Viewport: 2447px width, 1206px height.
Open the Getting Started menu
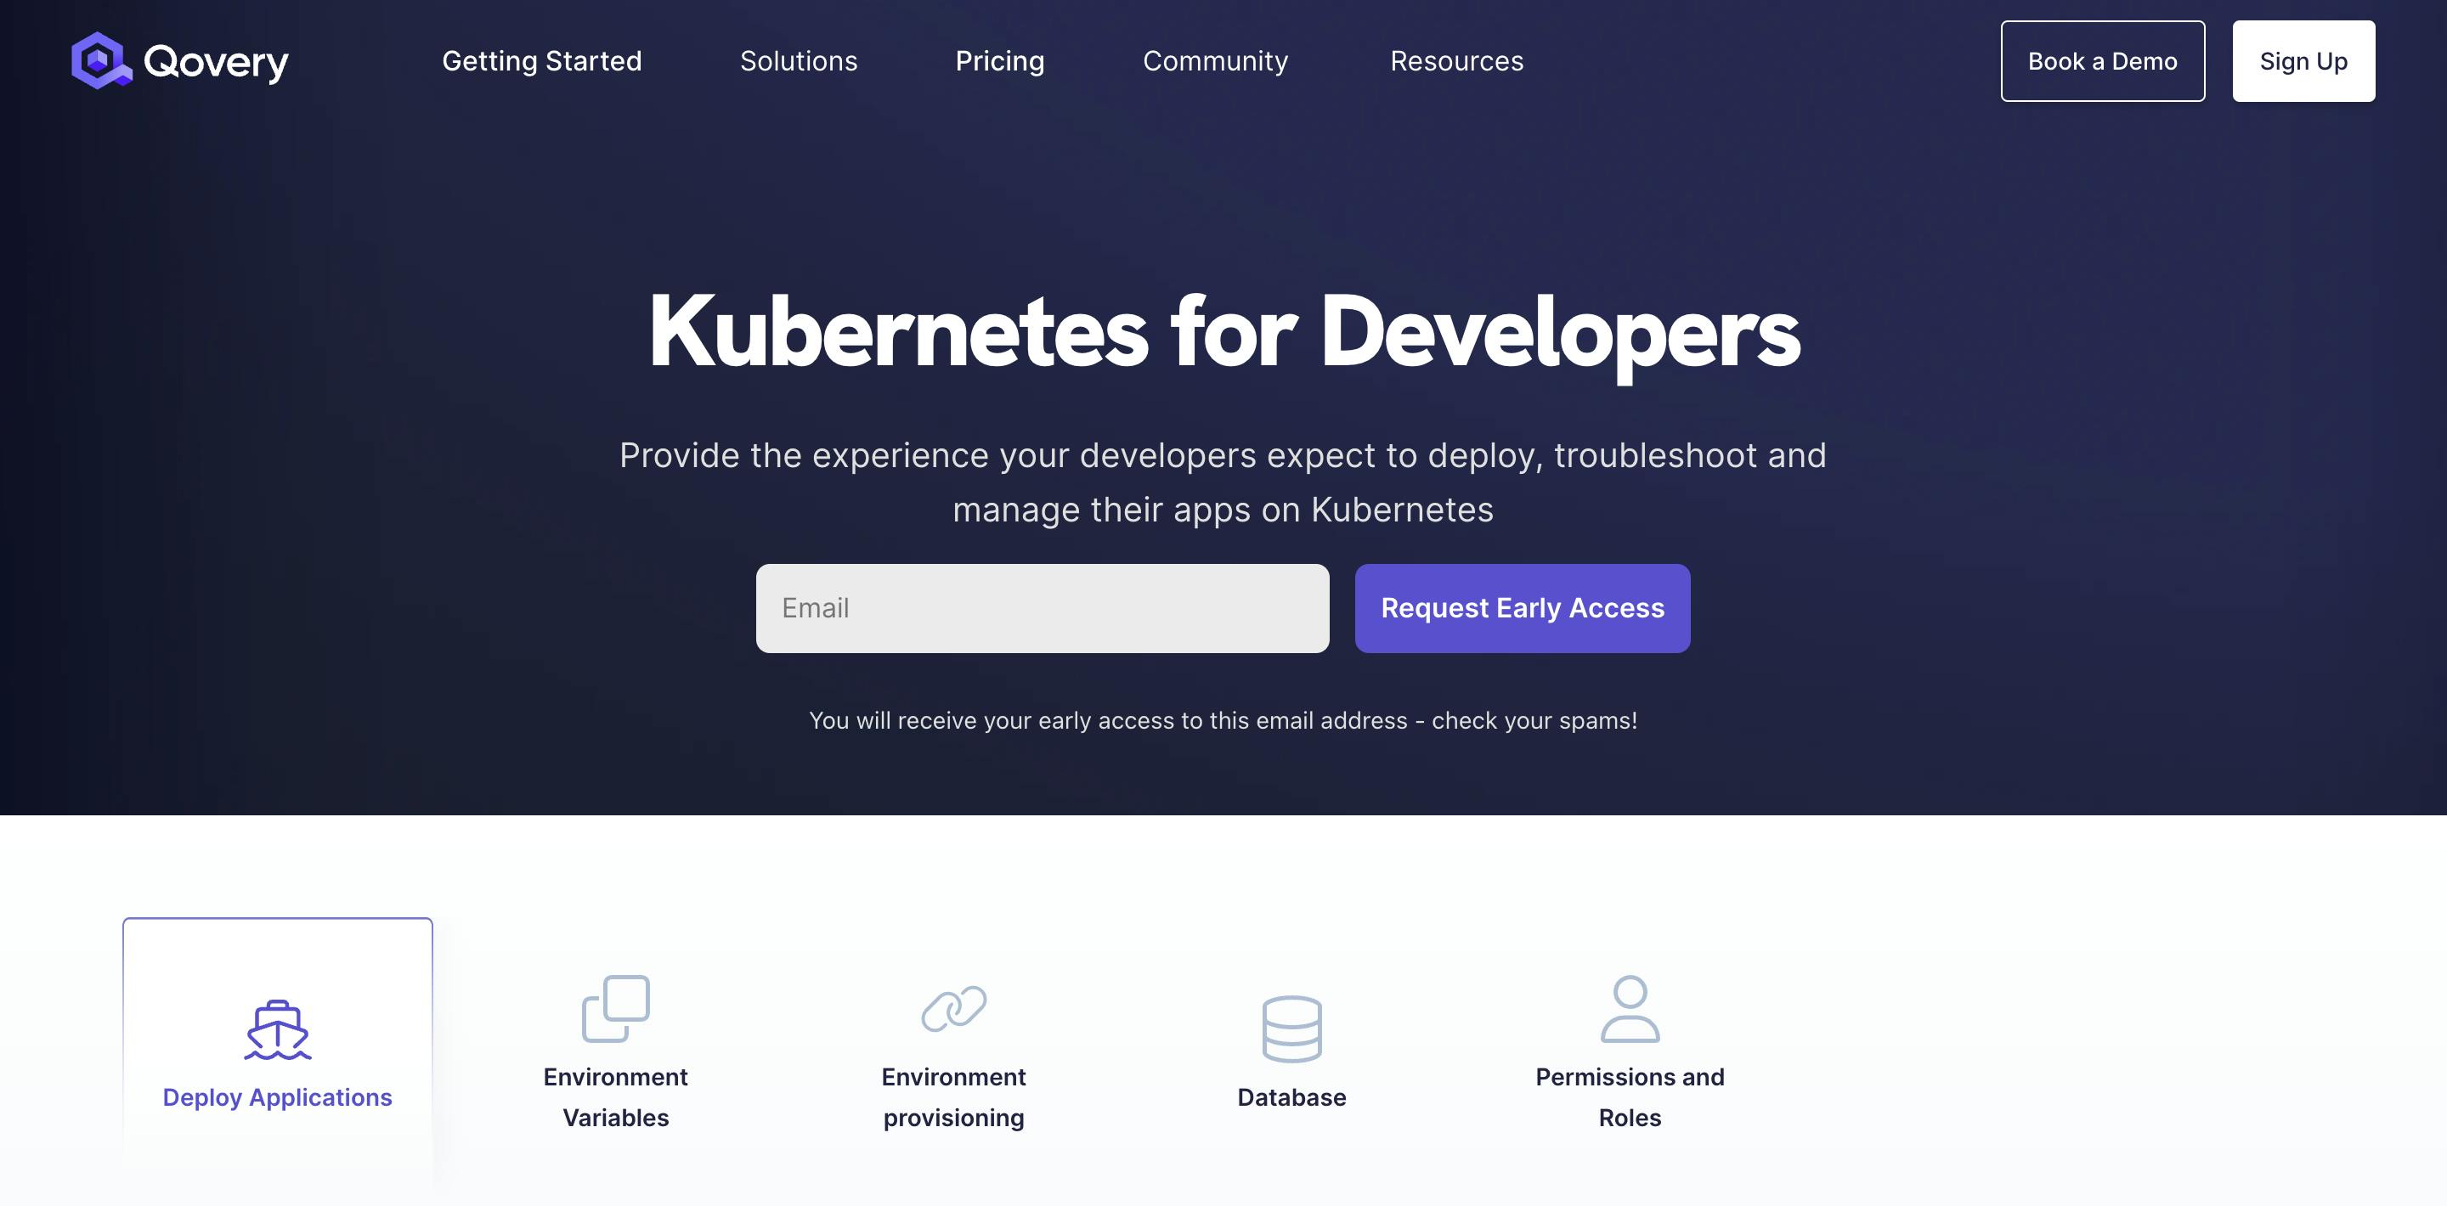pos(541,61)
